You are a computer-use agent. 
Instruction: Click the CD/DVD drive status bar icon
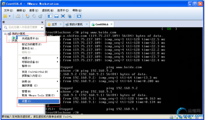[x=176, y=117]
